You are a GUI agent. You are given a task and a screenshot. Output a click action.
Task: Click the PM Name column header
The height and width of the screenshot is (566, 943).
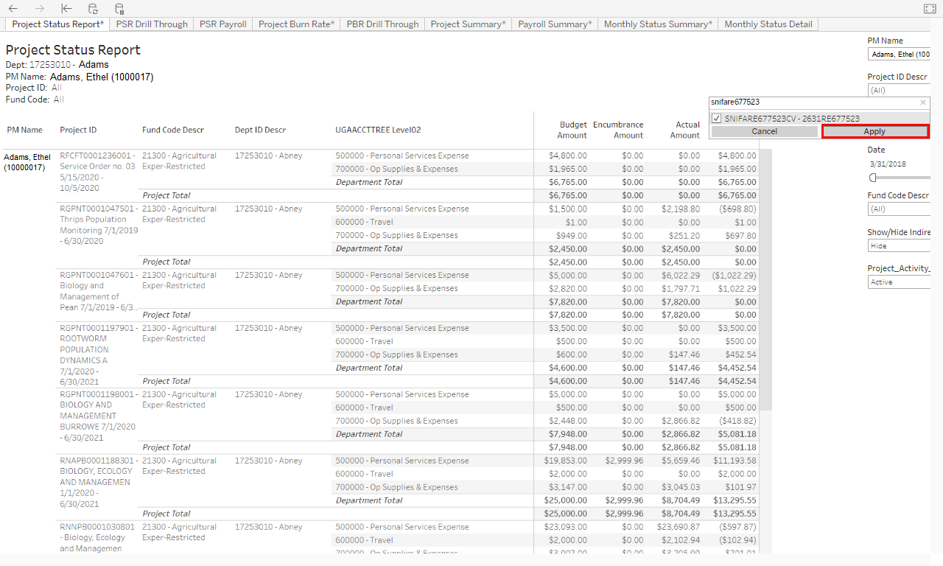coord(25,130)
